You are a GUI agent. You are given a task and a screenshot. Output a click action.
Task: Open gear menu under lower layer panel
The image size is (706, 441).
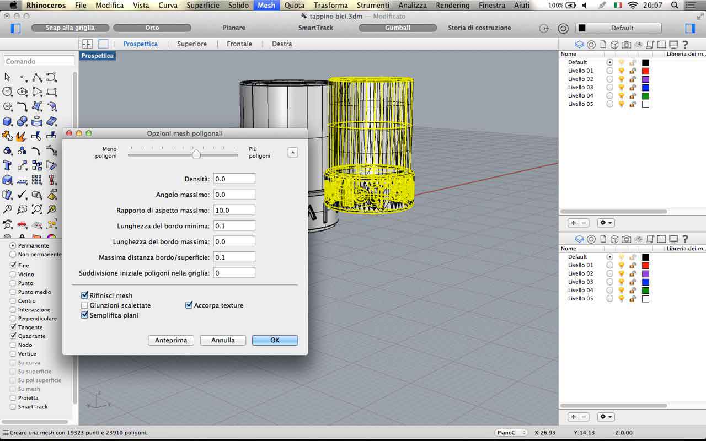coord(606,417)
